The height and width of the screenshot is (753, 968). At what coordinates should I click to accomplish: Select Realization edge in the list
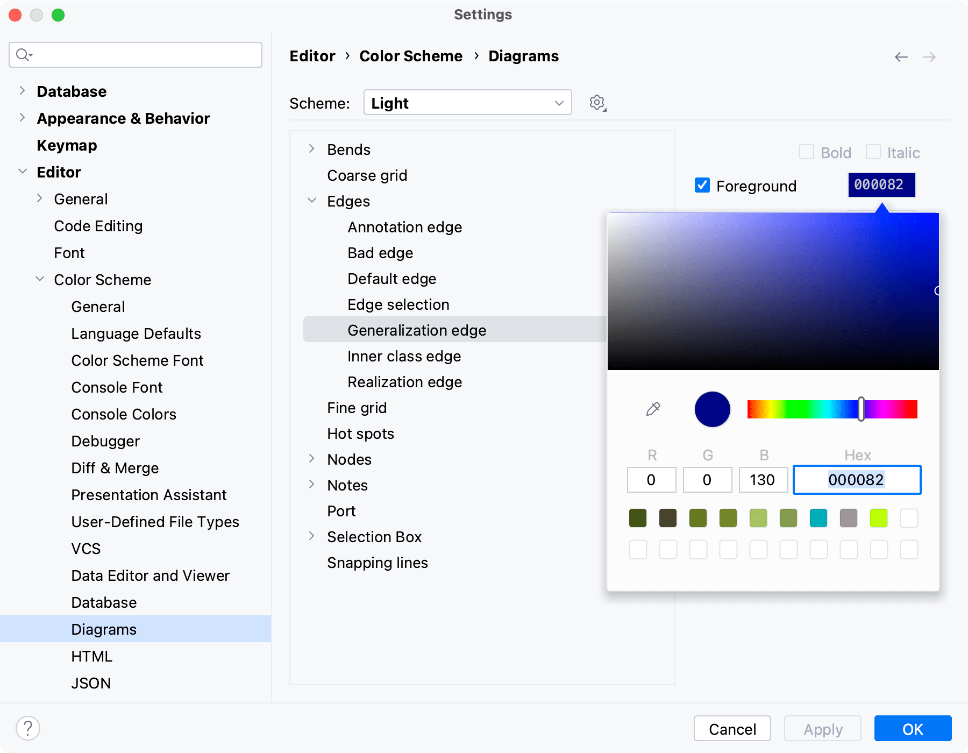pos(405,382)
